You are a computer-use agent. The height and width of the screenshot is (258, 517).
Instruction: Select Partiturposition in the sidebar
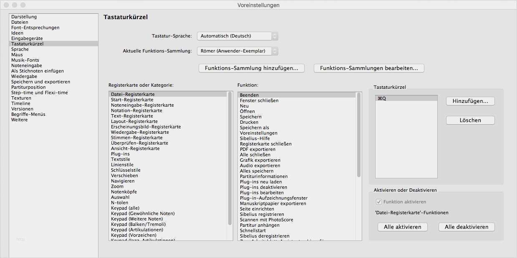[x=53, y=87]
